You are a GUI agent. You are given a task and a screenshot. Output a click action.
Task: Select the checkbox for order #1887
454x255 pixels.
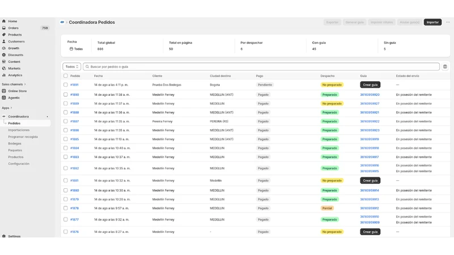point(65,121)
